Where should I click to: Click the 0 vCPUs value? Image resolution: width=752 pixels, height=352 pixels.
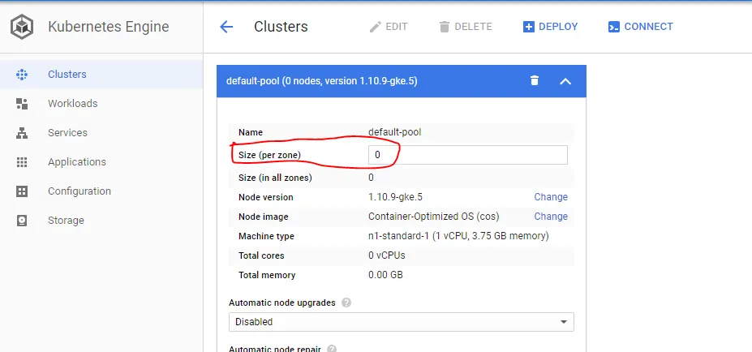point(387,255)
